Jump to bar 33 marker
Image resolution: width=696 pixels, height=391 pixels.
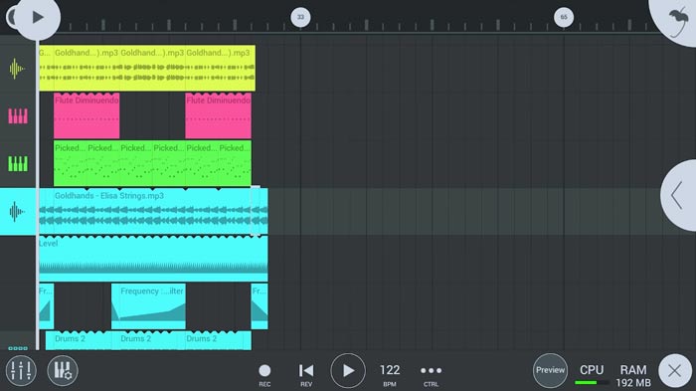(300, 17)
